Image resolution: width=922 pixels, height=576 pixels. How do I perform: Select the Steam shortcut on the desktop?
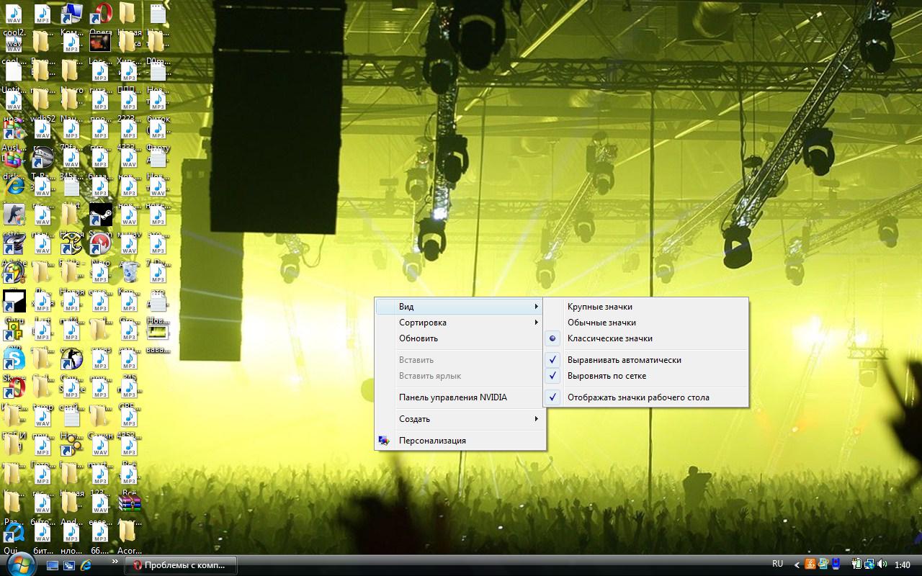100,215
